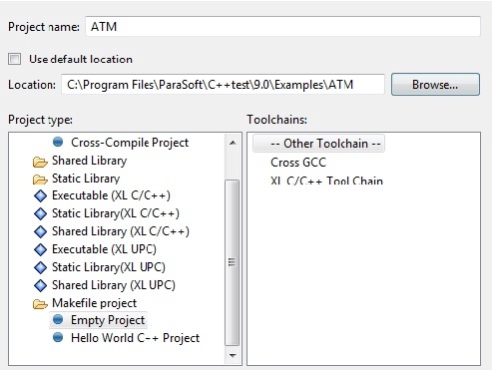Toggle the Use default location checkbox

(x=14, y=59)
